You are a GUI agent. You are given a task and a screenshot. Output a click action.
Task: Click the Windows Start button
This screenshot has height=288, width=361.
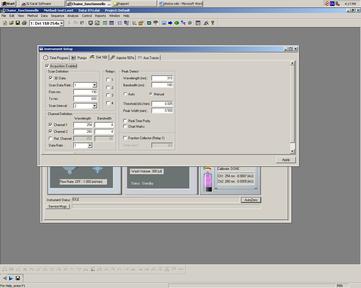(x=8, y=3)
